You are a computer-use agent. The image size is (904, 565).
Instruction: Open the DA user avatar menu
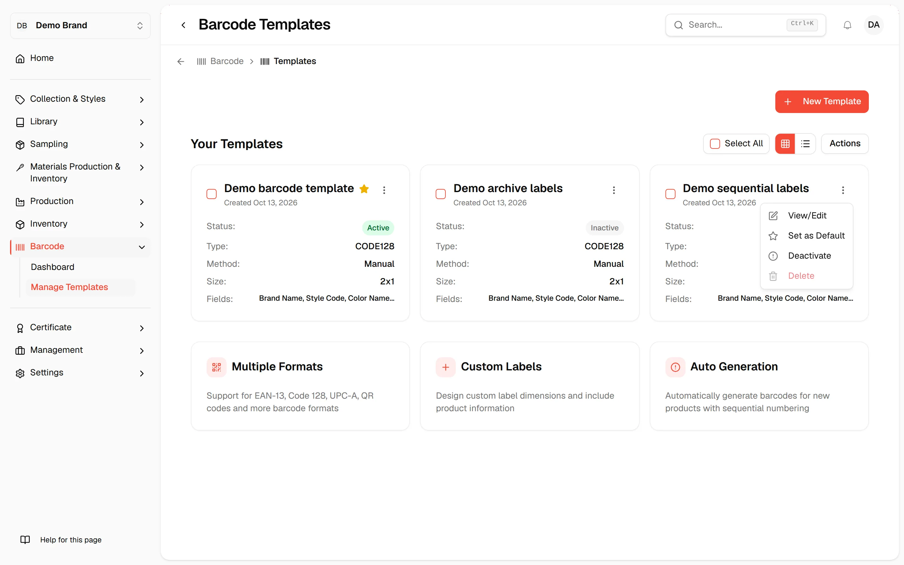pyautogui.click(x=873, y=25)
